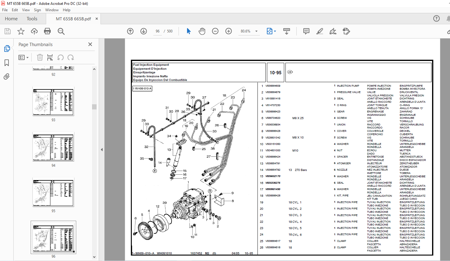
Task: Open the find text magnifier
Action: point(61,31)
